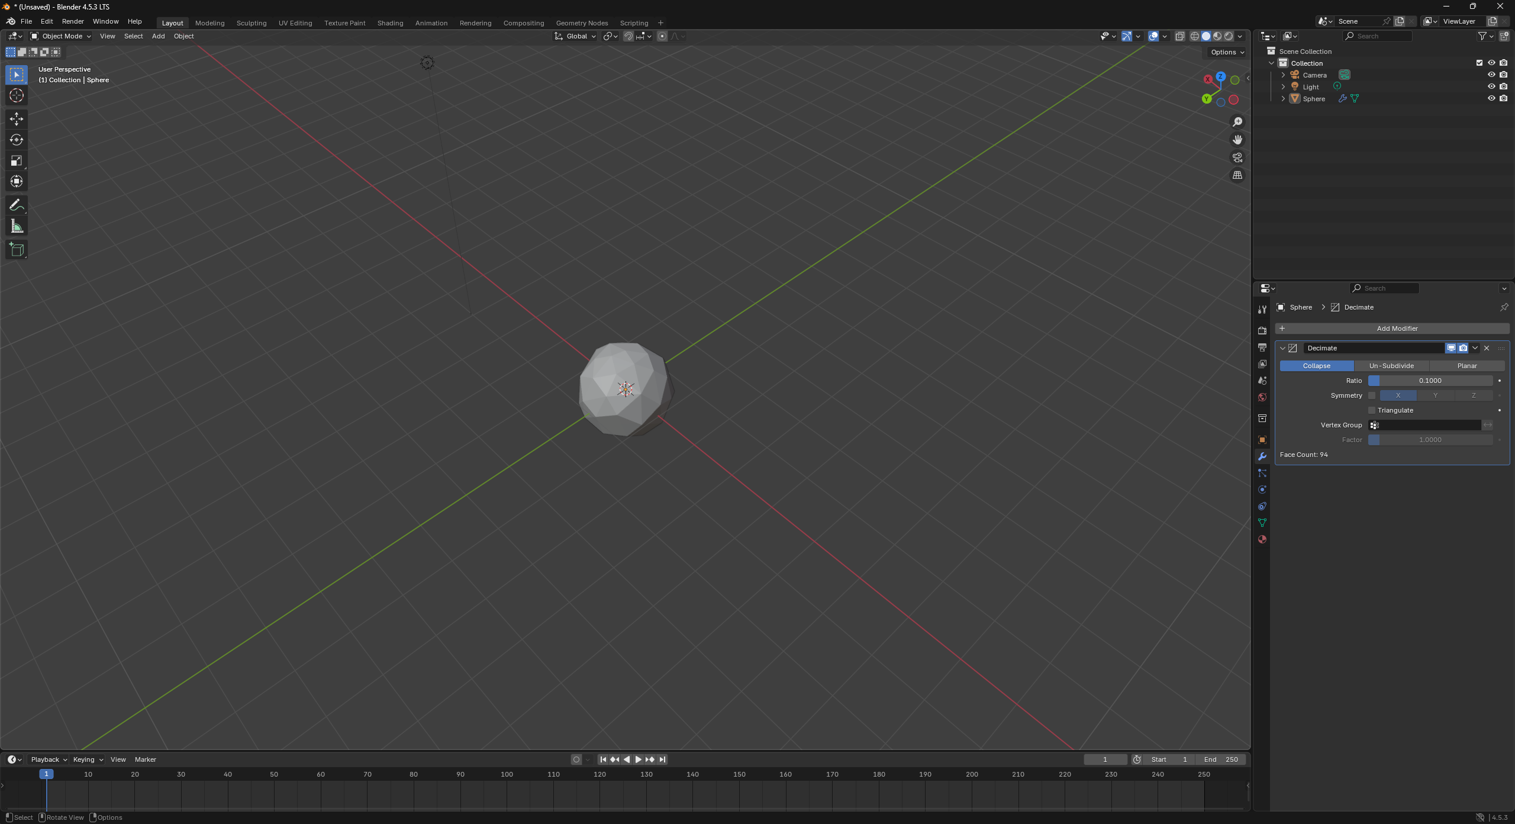The image size is (1515, 824).
Task: Switch perspective/orthographic grid icon
Action: [1237, 175]
